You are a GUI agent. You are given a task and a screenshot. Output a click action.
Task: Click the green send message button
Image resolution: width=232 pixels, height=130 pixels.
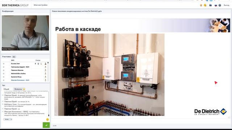pos(46,125)
